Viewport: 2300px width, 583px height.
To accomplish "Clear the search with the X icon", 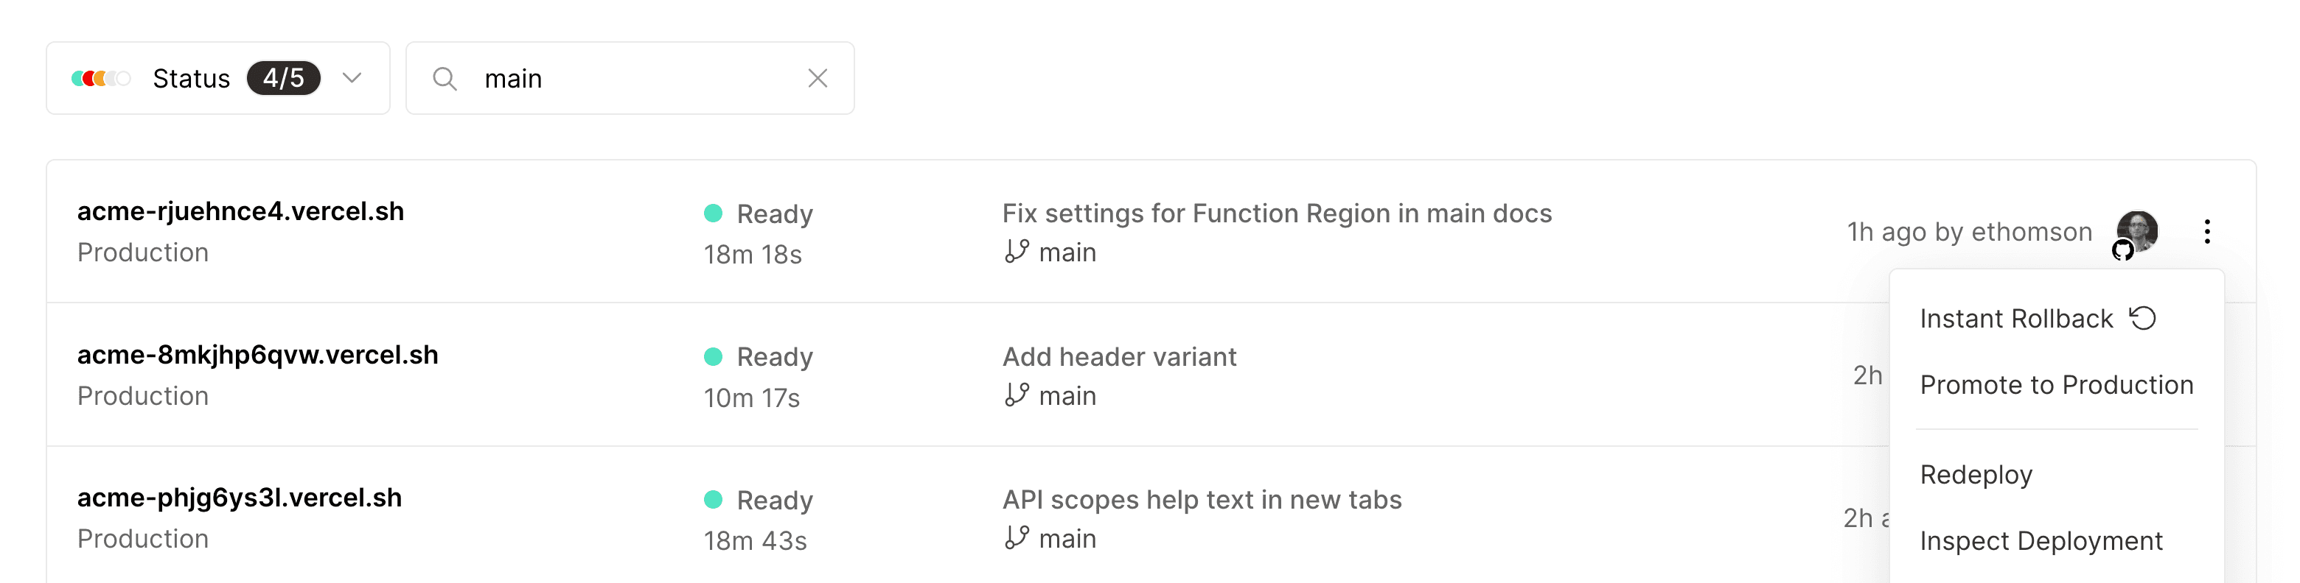I will (818, 79).
